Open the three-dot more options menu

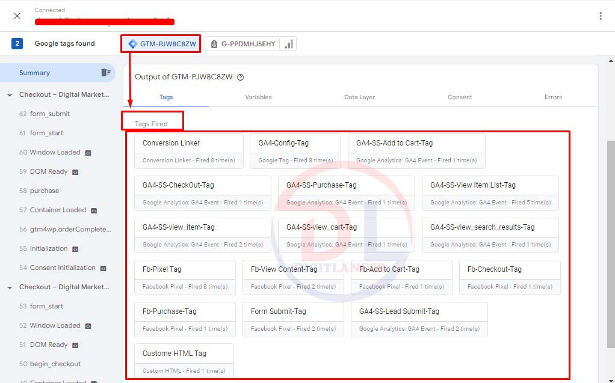pyautogui.click(x=601, y=16)
